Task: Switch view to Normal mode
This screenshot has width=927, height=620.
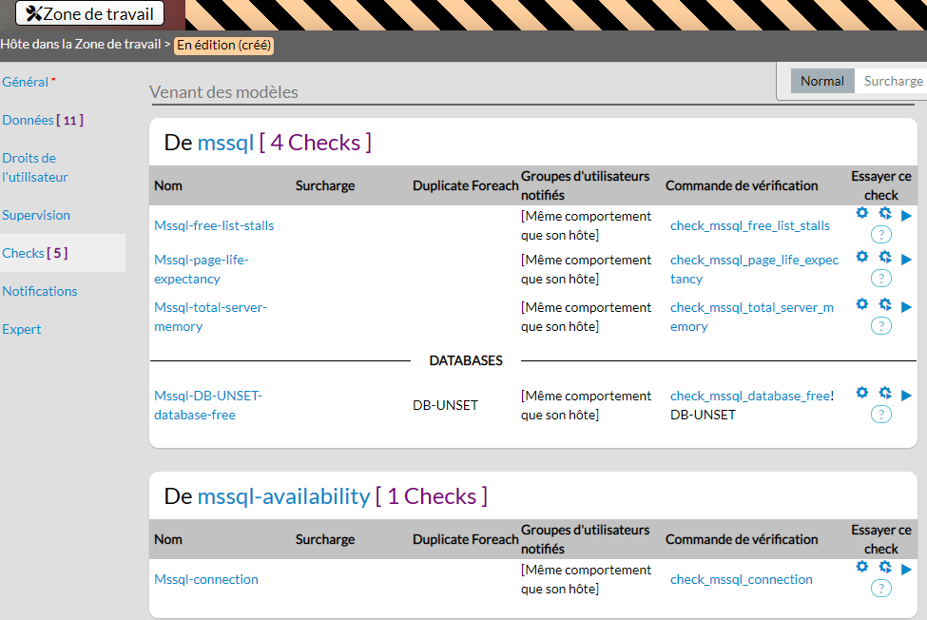Action: tap(821, 81)
